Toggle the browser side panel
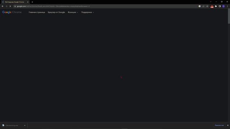Viewport: 230px width, 129px height. coord(220,6)
